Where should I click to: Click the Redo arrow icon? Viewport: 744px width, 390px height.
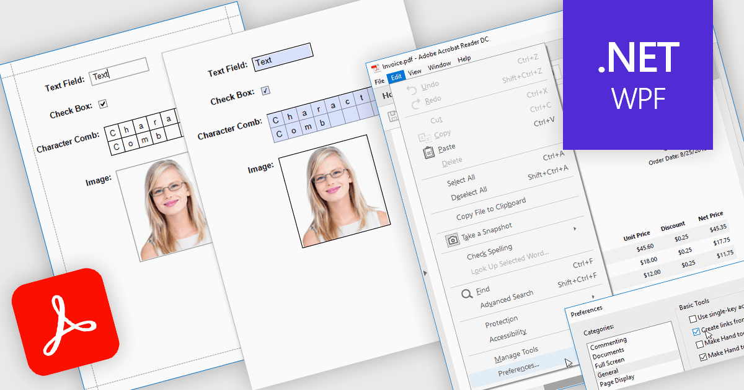[x=415, y=102]
